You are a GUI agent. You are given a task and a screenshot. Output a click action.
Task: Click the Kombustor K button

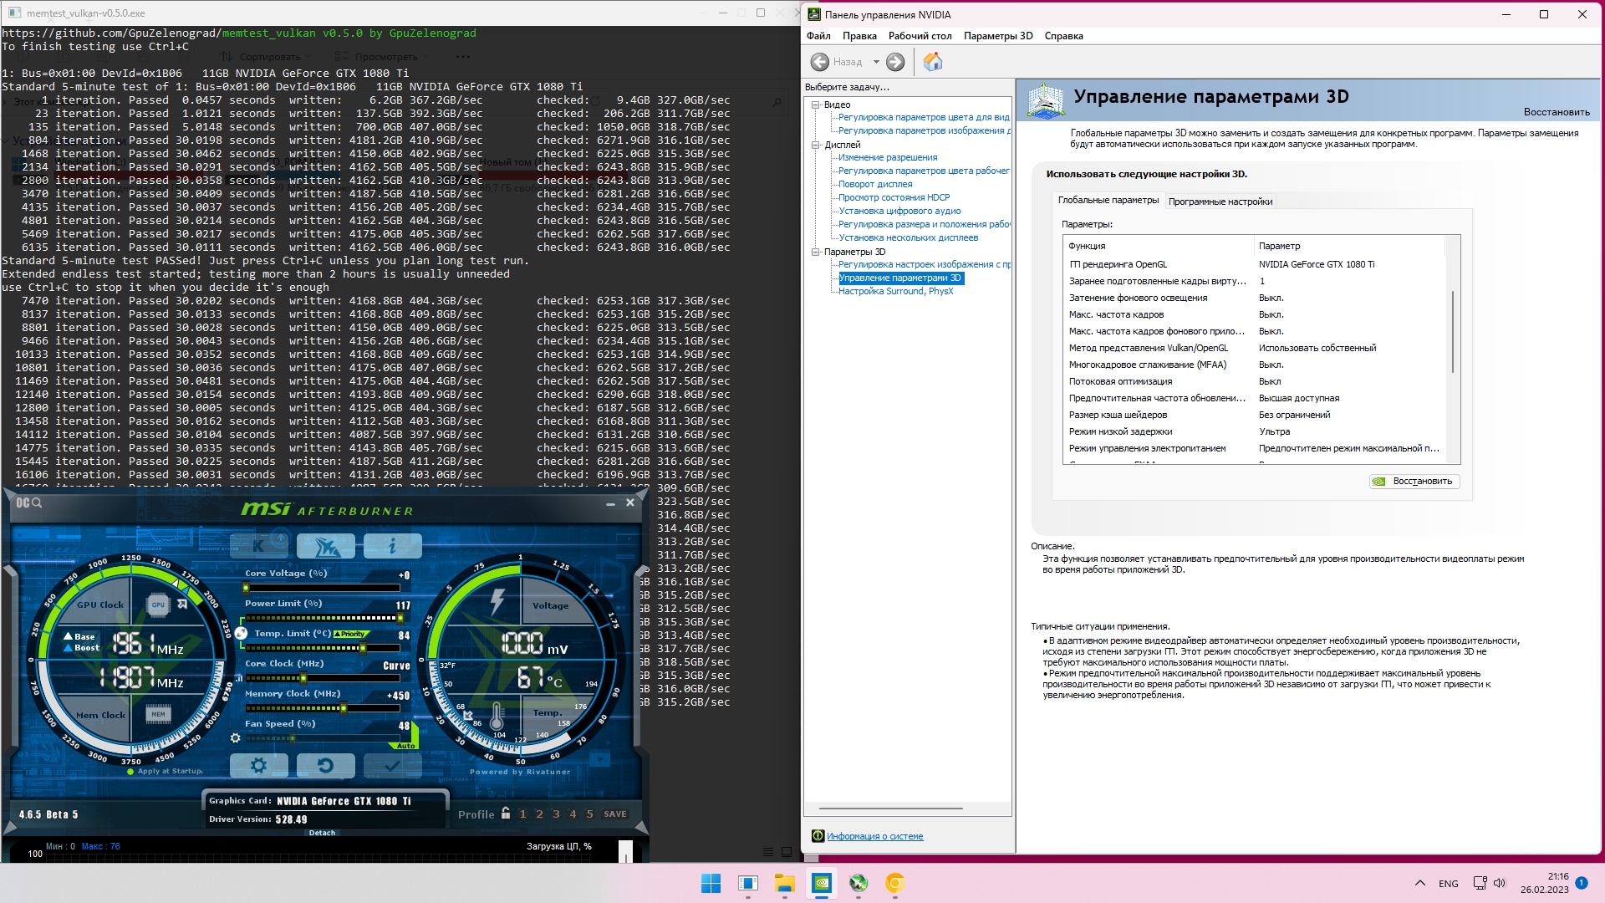[x=258, y=546]
